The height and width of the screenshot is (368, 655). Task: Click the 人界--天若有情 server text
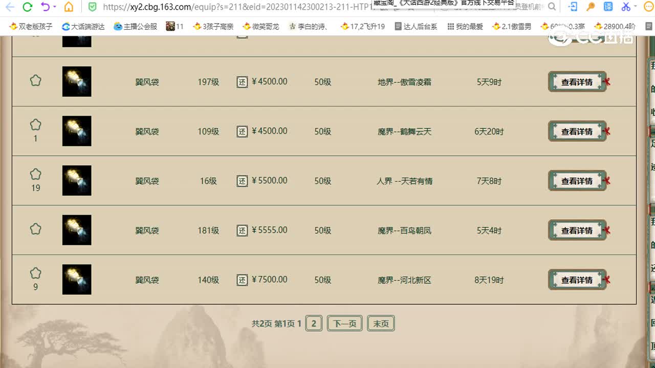click(405, 181)
